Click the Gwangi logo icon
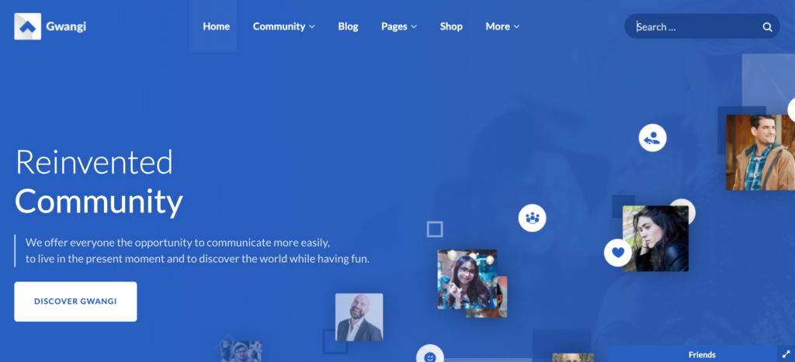Image resolution: width=795 pixels, height=362 pixels. tap(27, 26)
